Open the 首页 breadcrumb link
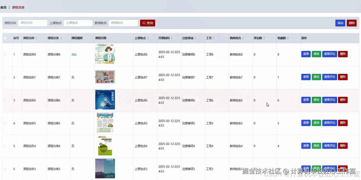 (3, 7)
